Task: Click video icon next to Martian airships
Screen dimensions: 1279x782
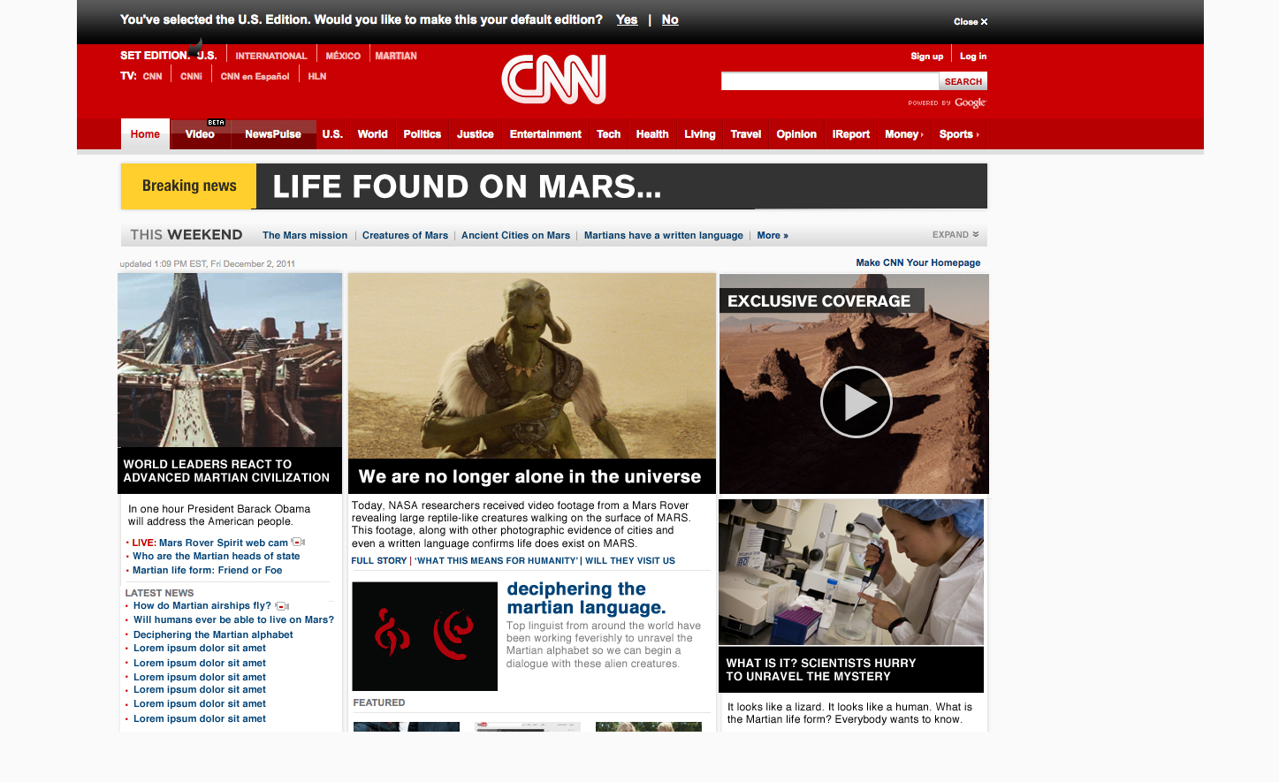Action: (x=282, y=606)
